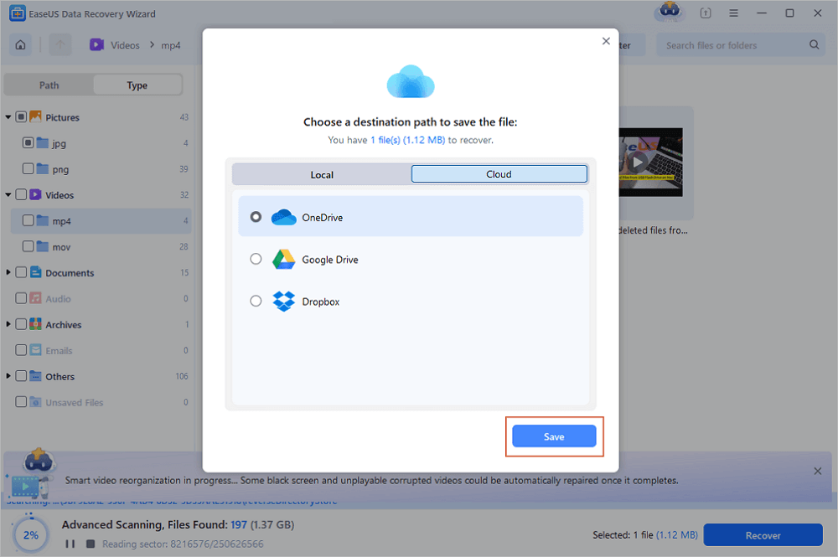
Task: Expand the Archives tree node
Action: (8, 324)
